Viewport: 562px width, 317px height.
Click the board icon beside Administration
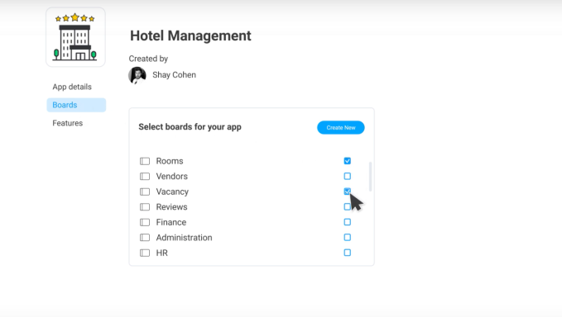click(x=145, y=238)
